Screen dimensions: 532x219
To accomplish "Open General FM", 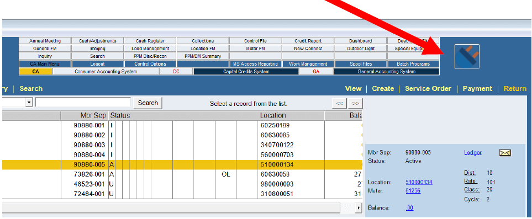I will 45,49.
